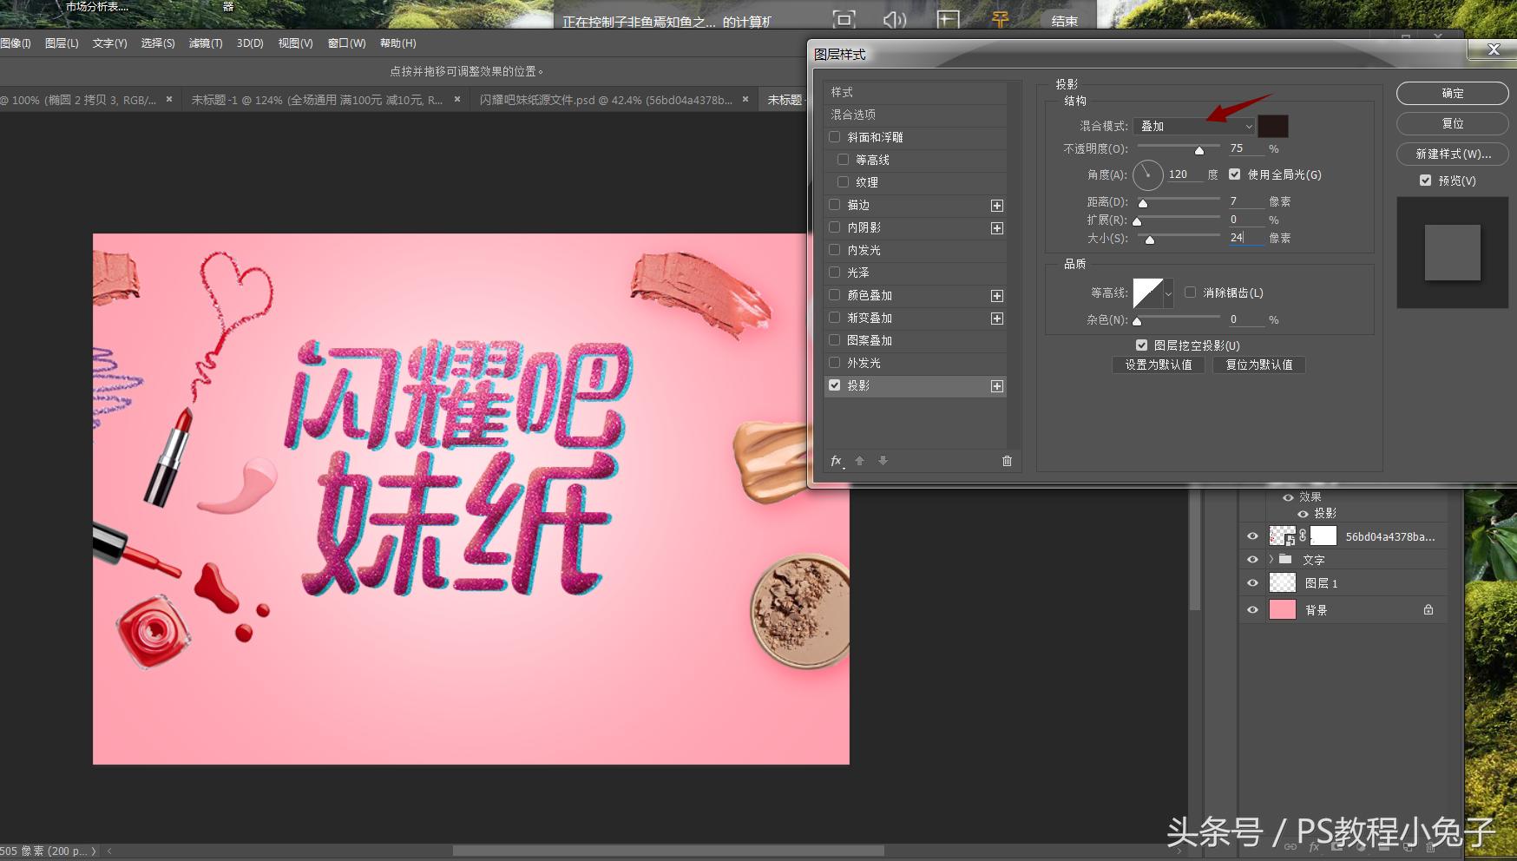Enable the 斜面和浮雕 style checkbox
Image resolution: width=1517 pixels, height=861 pixels.
pyautogui.click(x=834, y=137)
